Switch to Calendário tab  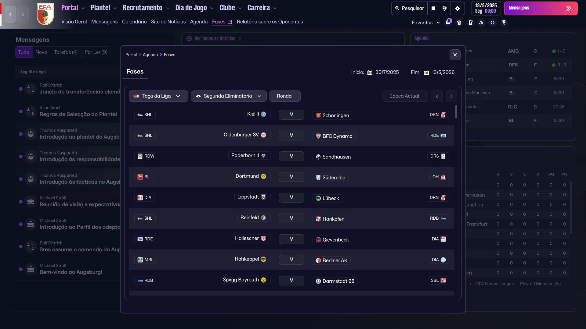pyautogui.click(x=134, y=22)
